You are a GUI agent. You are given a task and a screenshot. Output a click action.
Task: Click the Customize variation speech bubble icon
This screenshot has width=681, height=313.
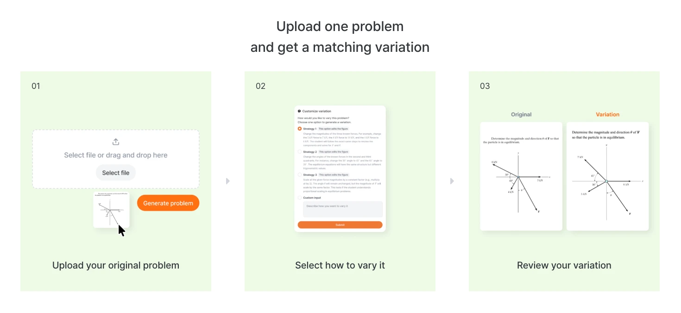[299, 111]
